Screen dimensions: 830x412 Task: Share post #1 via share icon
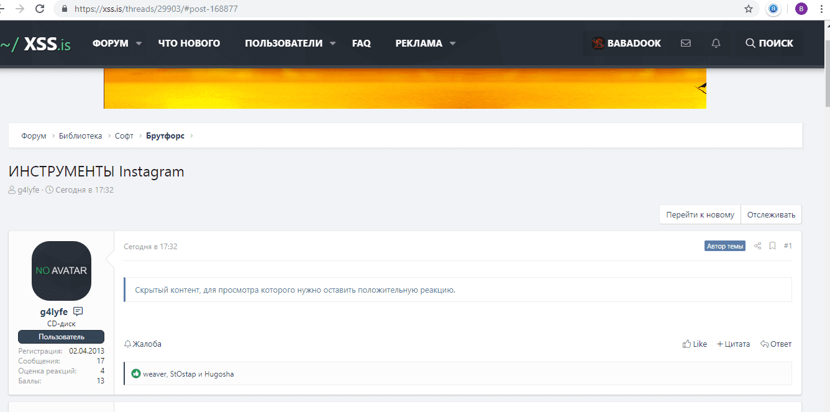[758, 246]
